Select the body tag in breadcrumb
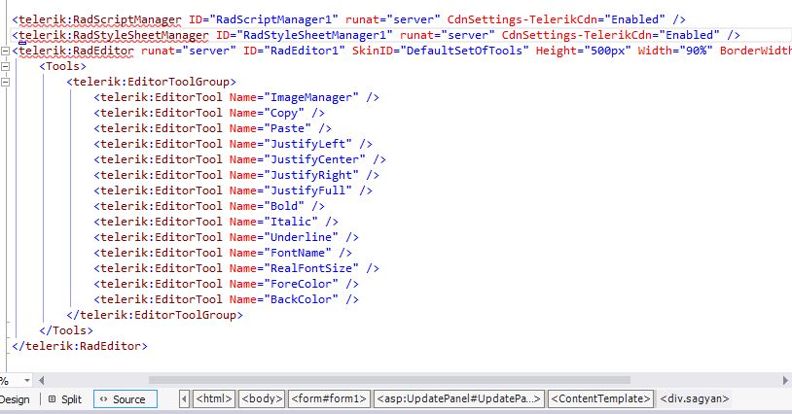This screenshot has width=792, height=414. tap(262, 398)
